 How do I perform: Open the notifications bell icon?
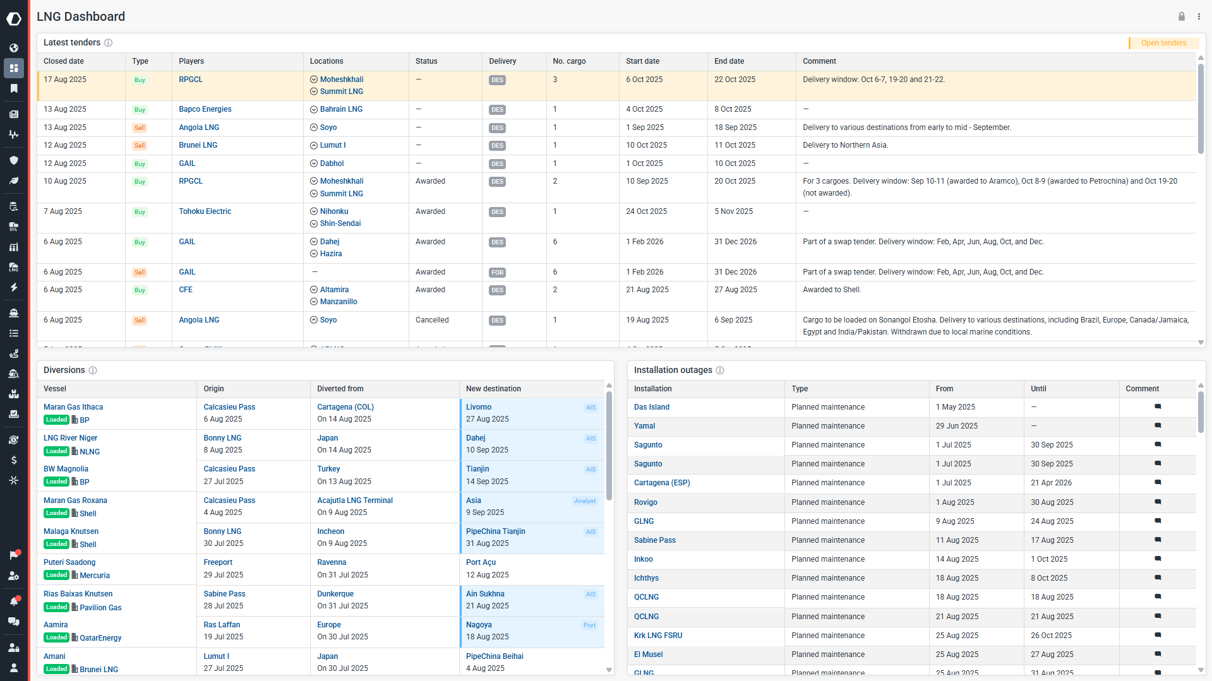pyautogui.click(x=14, y=601)
